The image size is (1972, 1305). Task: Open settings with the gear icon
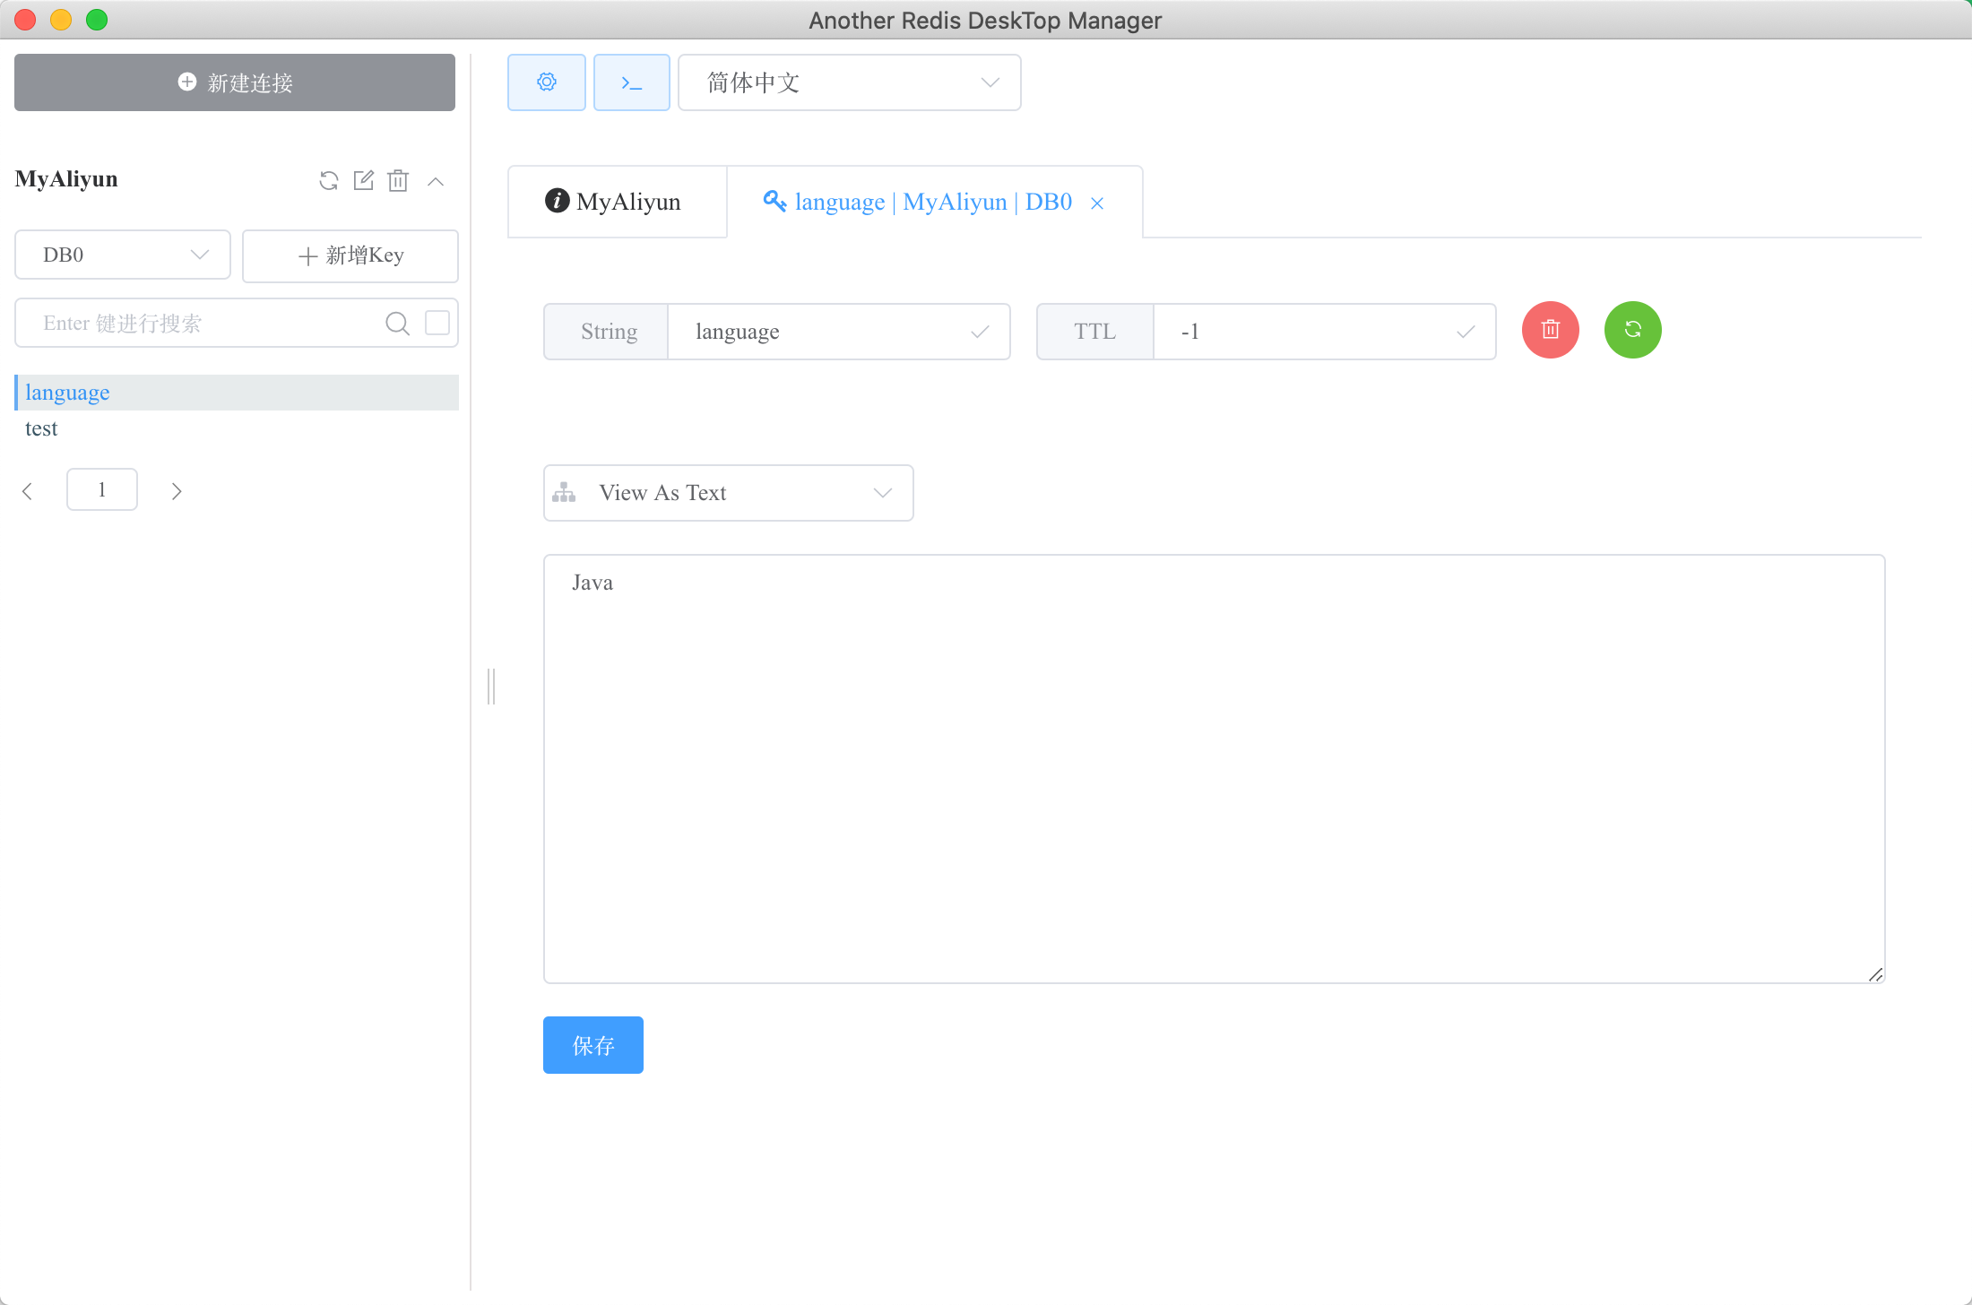(x=546, y=82)
